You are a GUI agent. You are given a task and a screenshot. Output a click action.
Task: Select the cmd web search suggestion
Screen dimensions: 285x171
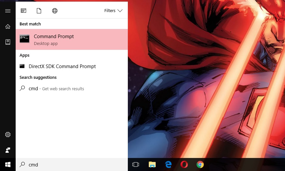pyautogui.click(x=72, y=89)
